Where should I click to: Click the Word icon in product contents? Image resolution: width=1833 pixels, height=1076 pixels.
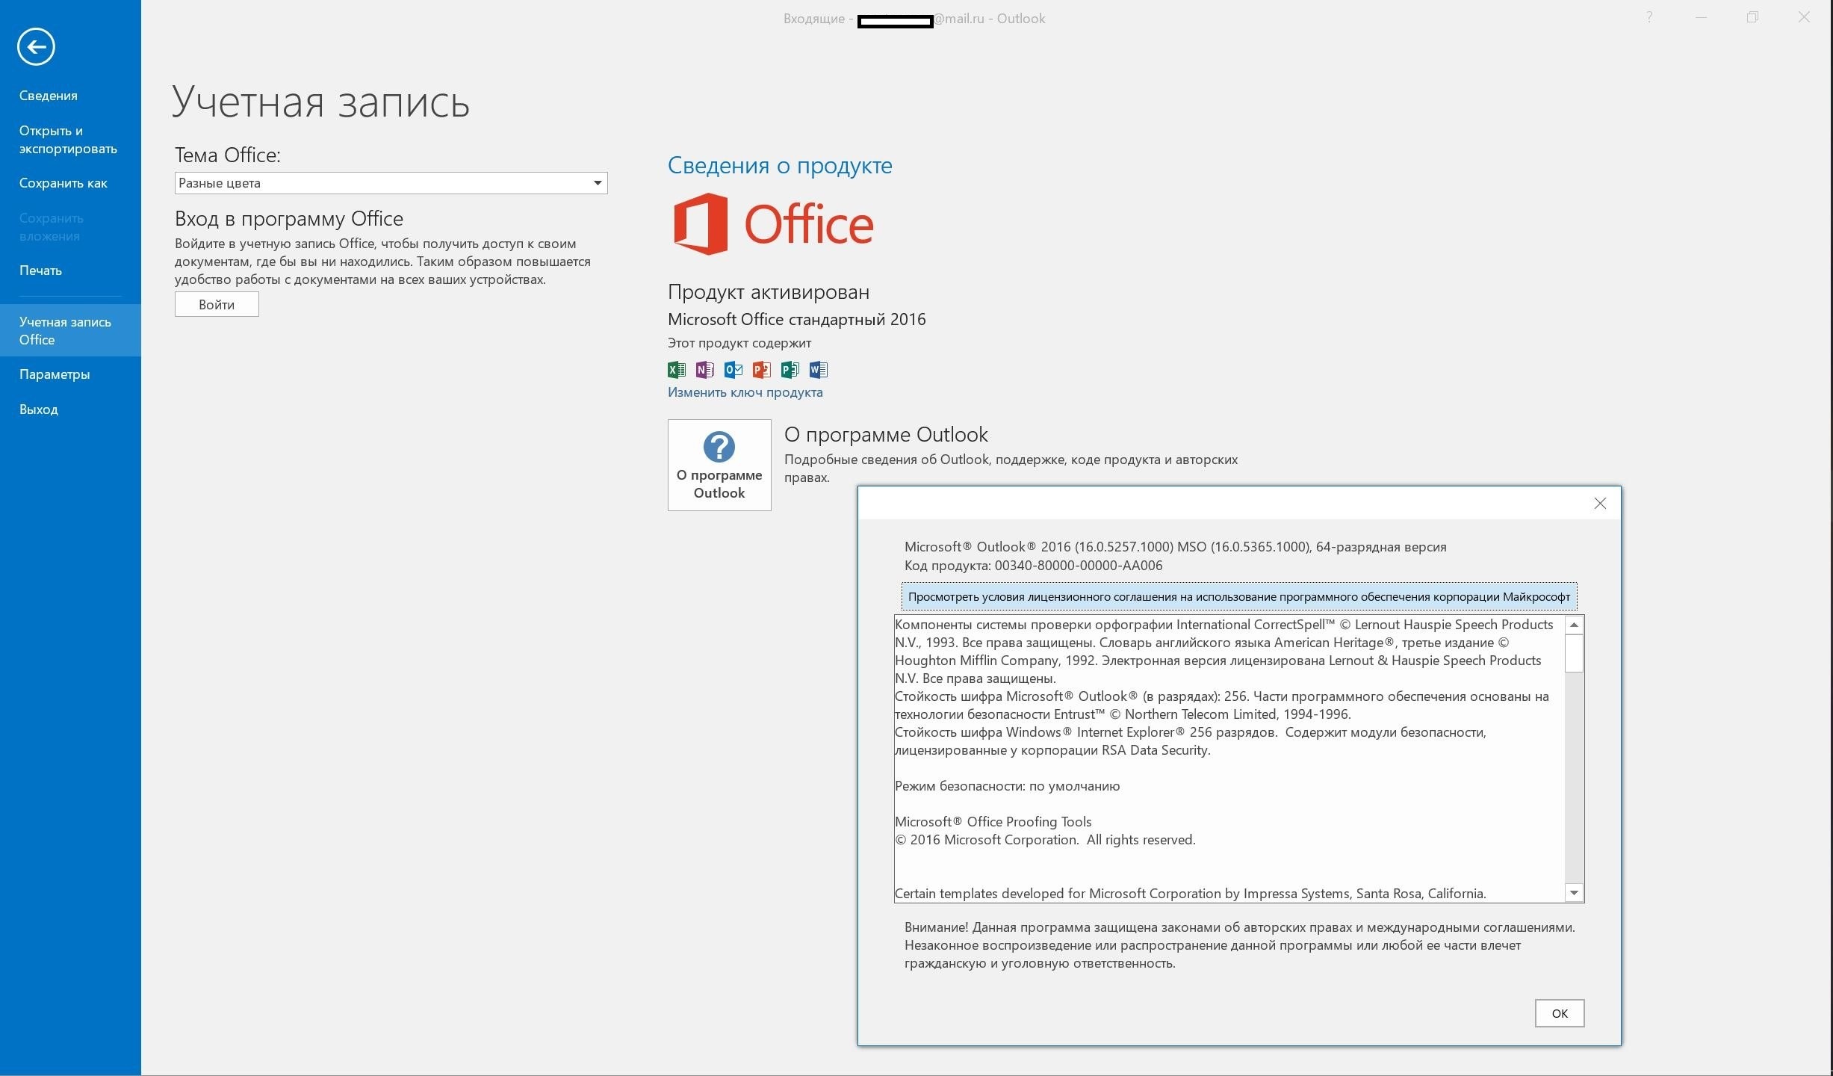(819, 369)
